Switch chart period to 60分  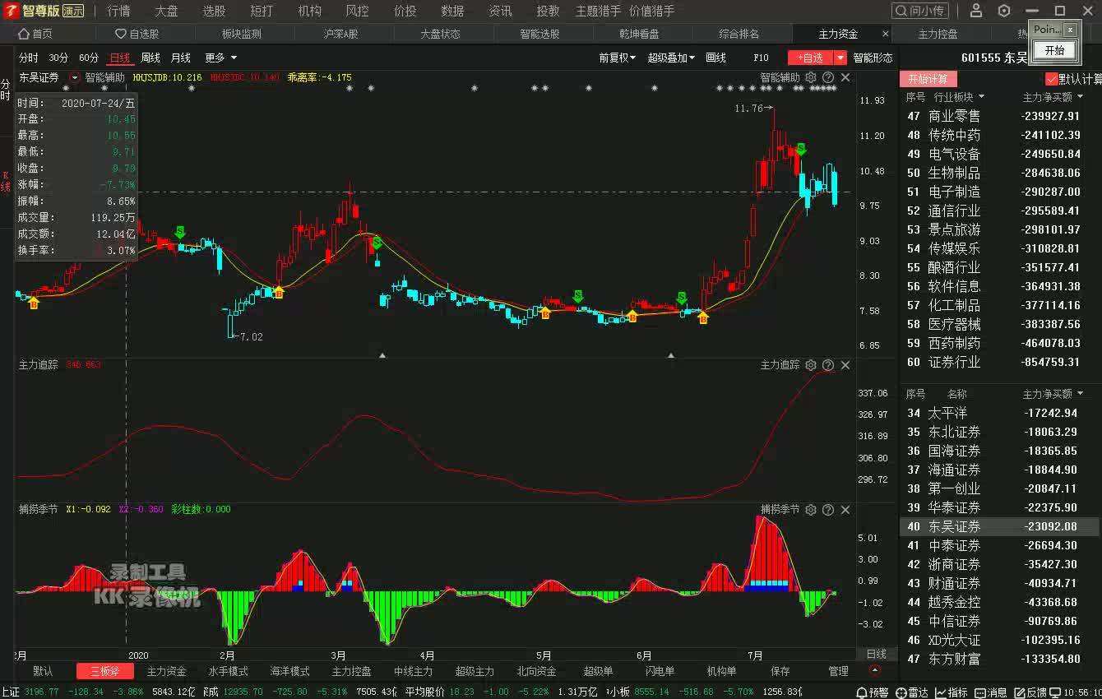tap(89, 58)
